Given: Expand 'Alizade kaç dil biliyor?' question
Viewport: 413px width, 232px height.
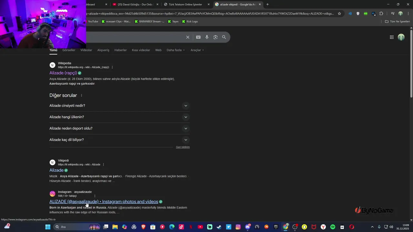Looking at the screenshot, I should click(x=119, y=140).
